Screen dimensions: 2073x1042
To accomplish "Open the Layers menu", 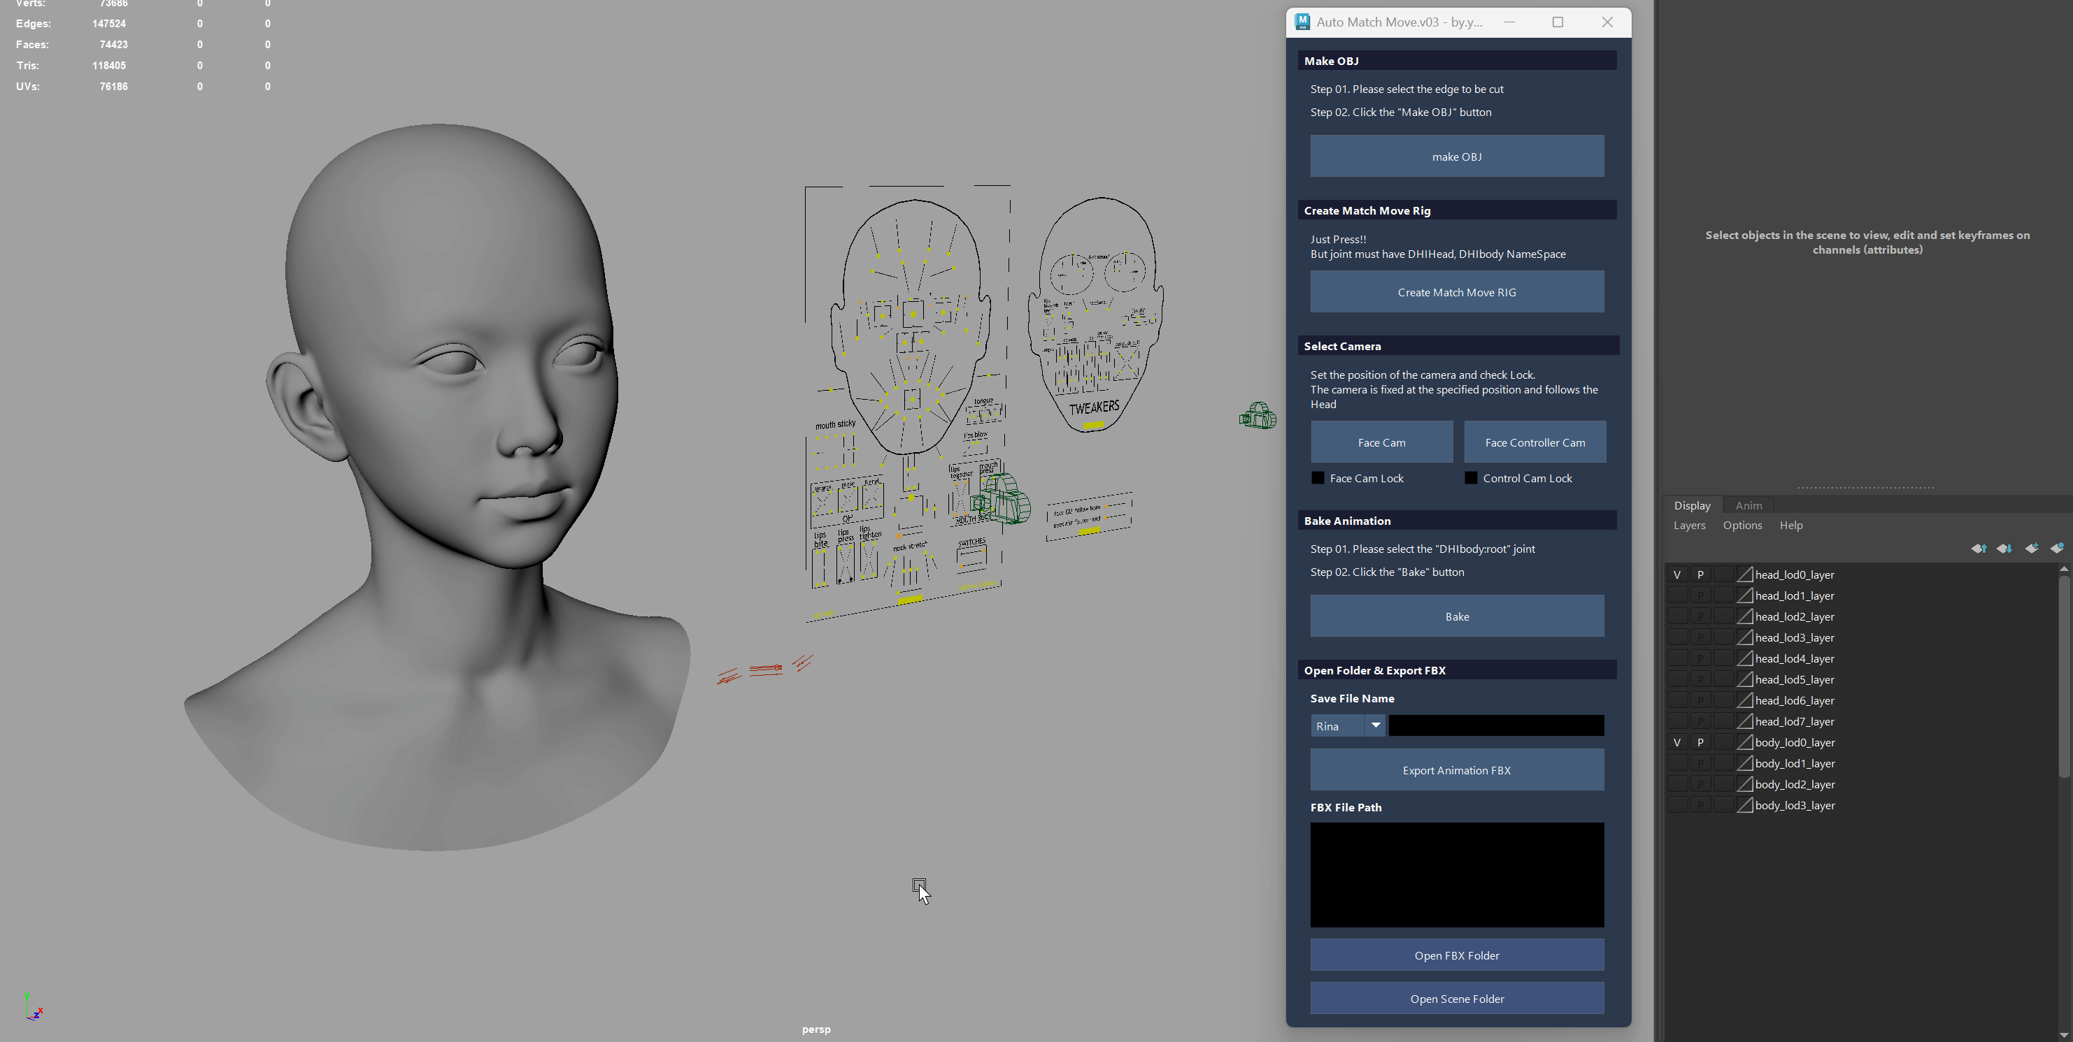I will point(1689,525).
